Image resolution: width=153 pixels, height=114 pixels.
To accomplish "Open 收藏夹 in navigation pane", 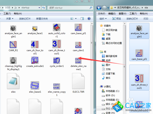I will tap(106, 26).
